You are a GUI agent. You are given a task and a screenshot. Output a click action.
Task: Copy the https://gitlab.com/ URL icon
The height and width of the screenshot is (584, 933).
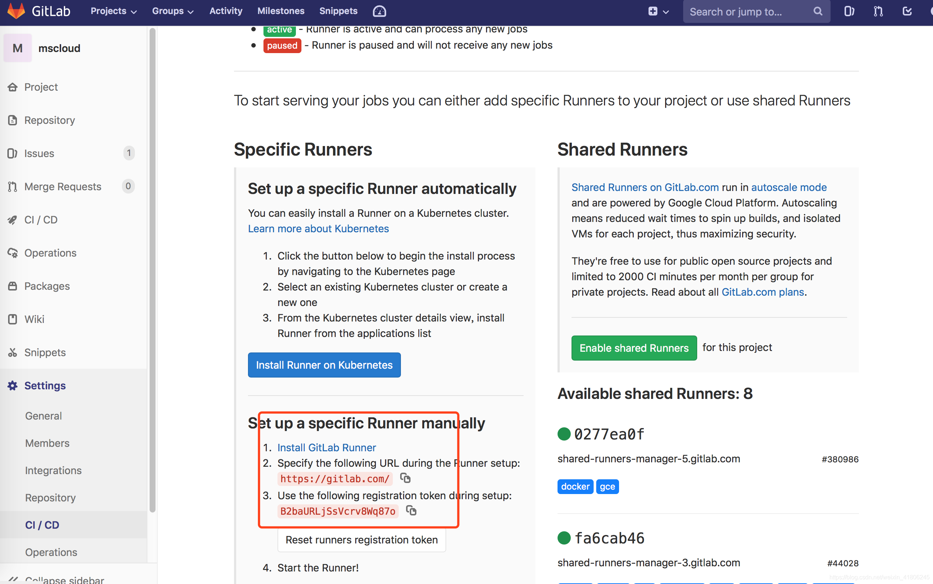(x=405, y=478)
